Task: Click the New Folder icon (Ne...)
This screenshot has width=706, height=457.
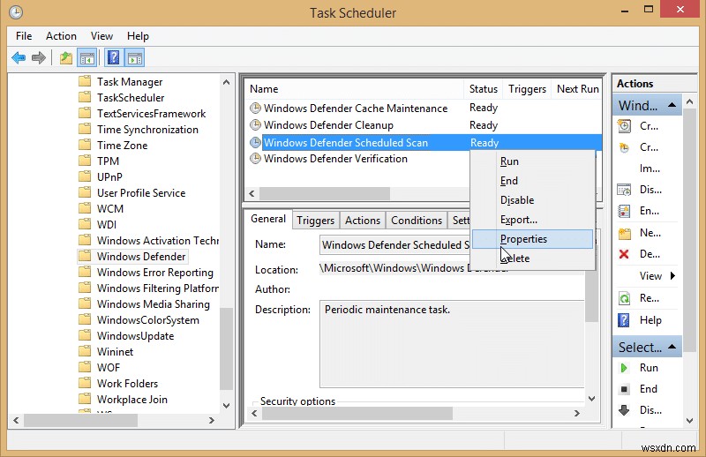Action: tap(624, 233)
